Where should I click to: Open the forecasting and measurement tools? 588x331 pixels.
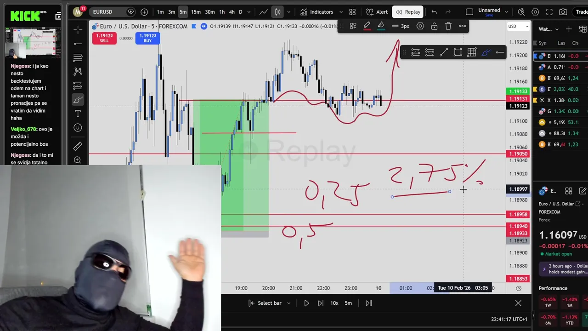tap(78, 86)
